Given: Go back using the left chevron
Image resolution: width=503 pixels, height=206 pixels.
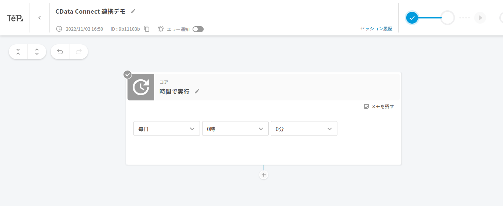Looking at the screenshot, I should 40,18.
